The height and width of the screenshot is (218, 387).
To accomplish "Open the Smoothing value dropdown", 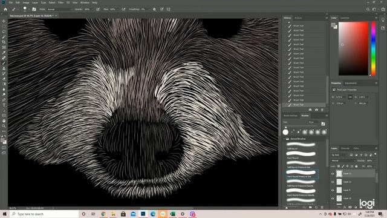I will [x=149, y=9].
